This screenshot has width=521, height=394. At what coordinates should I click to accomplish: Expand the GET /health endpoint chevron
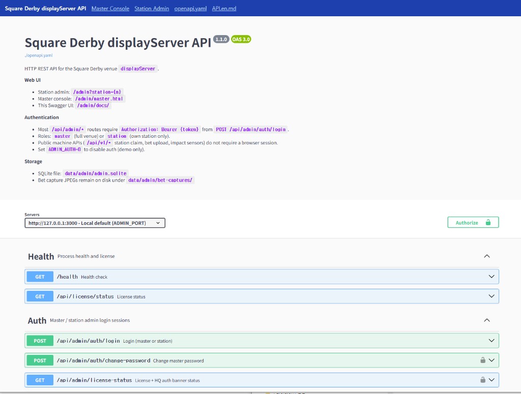coord(491,277)
